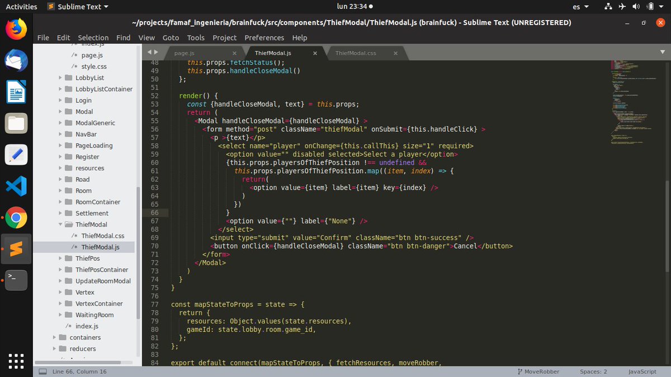Close the ThiefModal.js tab

[x=315, y=53]
